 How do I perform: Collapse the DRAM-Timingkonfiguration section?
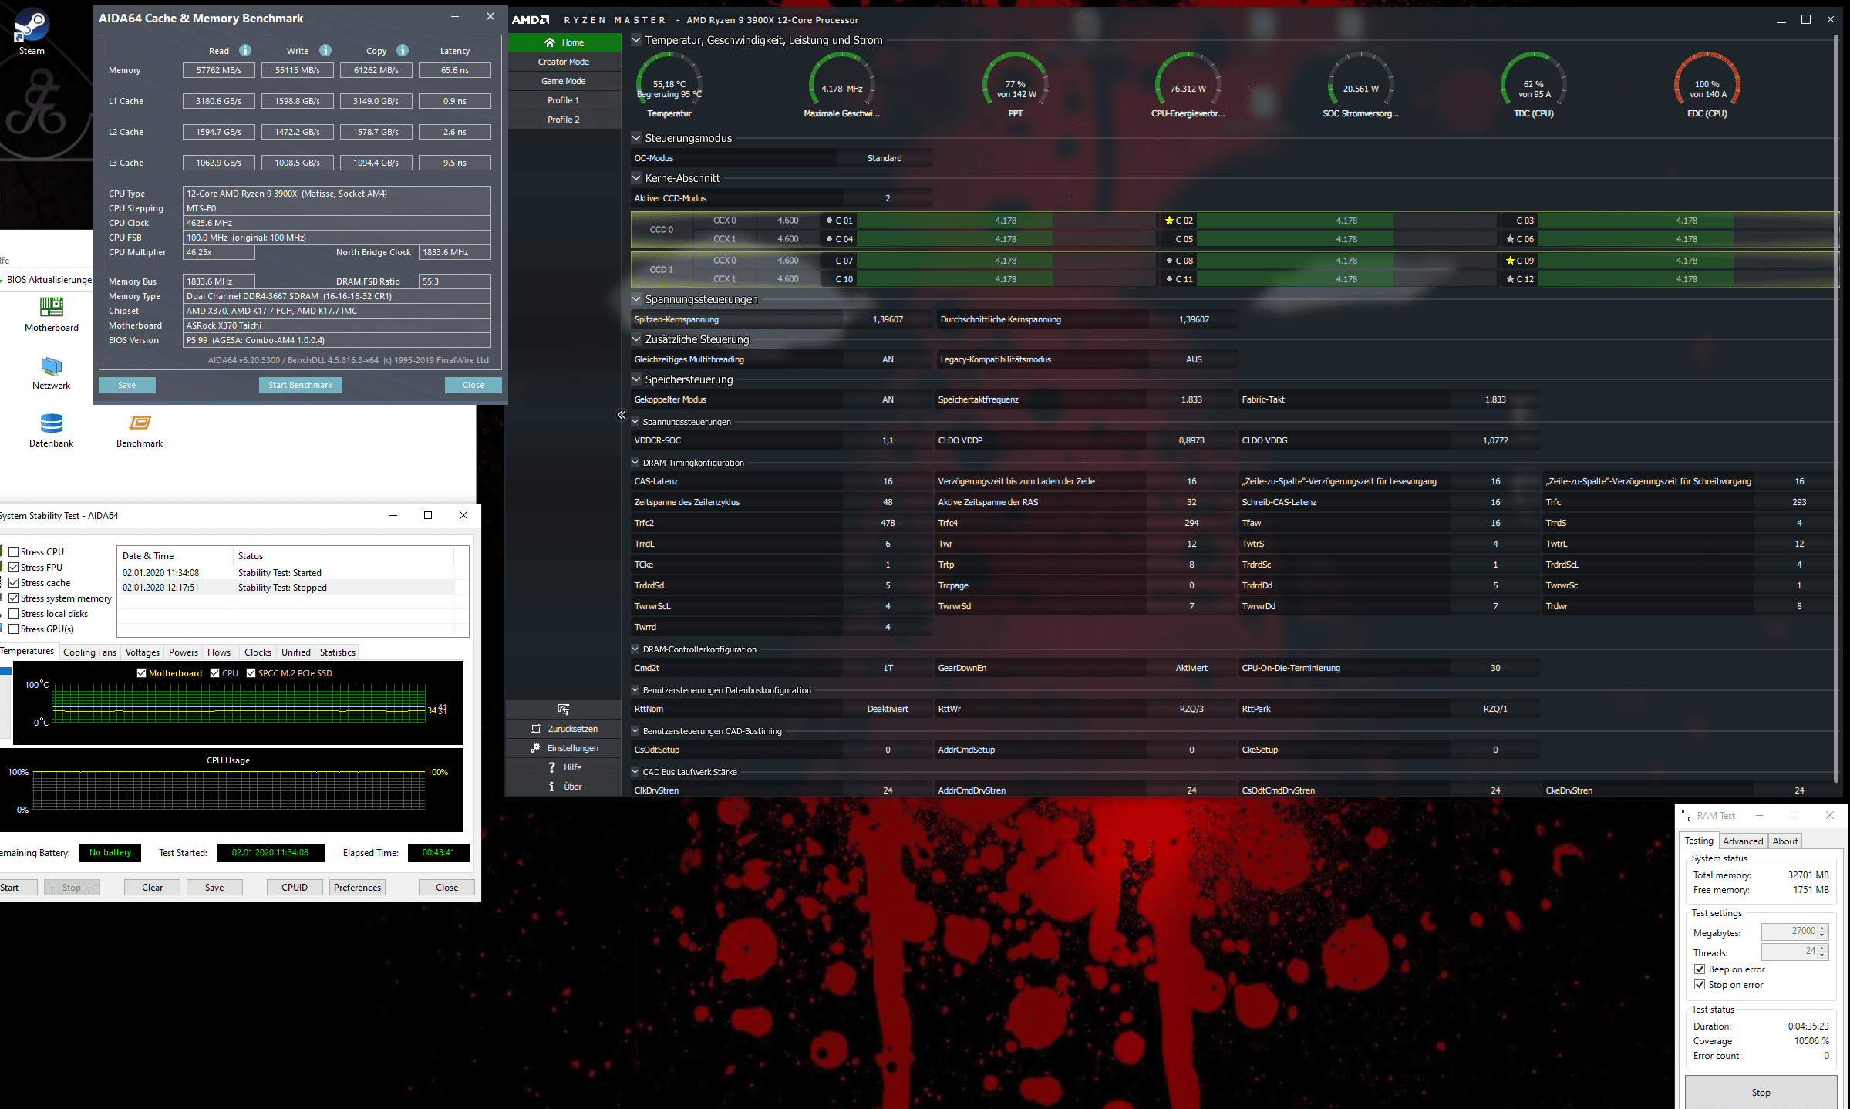[x=635, y=463]
